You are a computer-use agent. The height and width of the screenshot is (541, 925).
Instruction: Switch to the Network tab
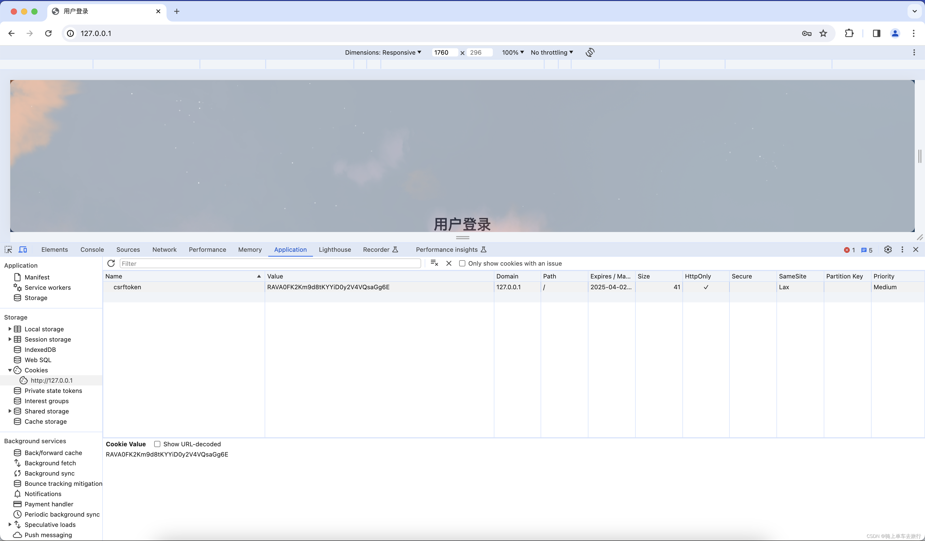coord(164,250)
